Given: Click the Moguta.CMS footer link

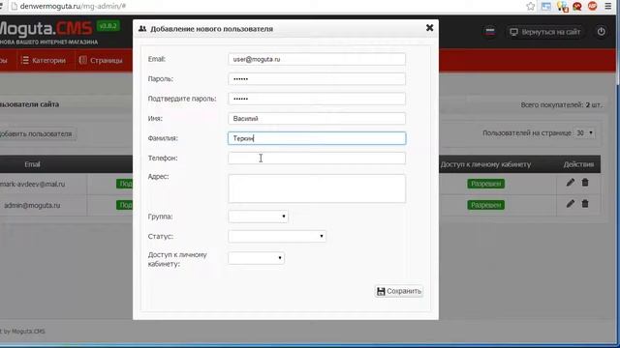Looking at the screenshot, I should (x=28, y=332).
